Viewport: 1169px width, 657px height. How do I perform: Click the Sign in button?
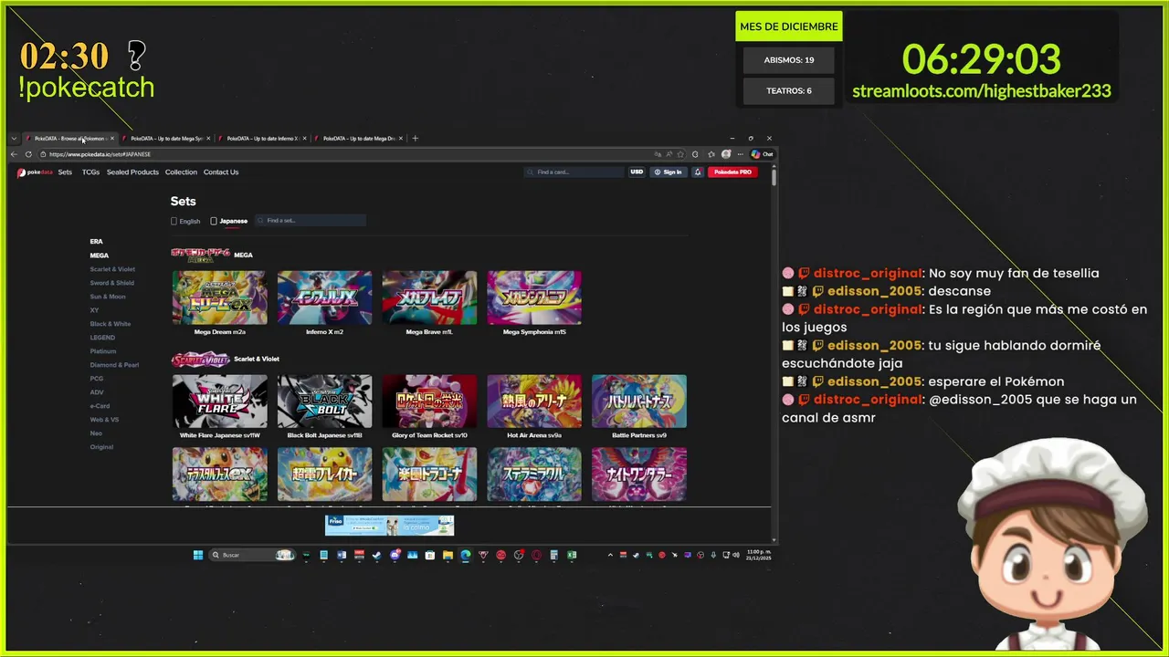tap(669, 172)
